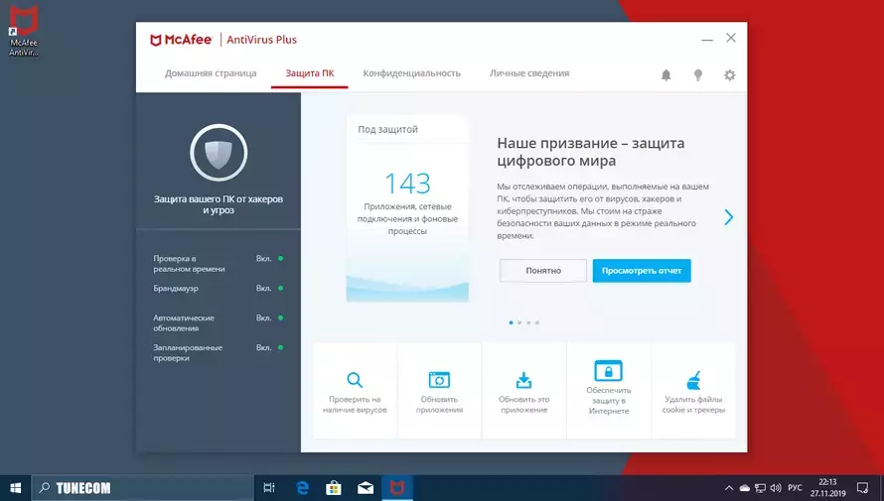Select the second carousel dot
884x501 pixels.
point(519,322)
